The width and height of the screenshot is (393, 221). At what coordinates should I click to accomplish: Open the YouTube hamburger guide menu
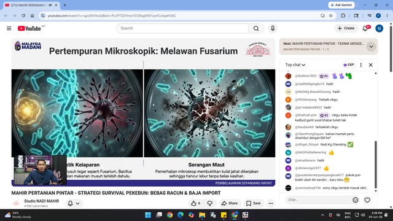9,28
